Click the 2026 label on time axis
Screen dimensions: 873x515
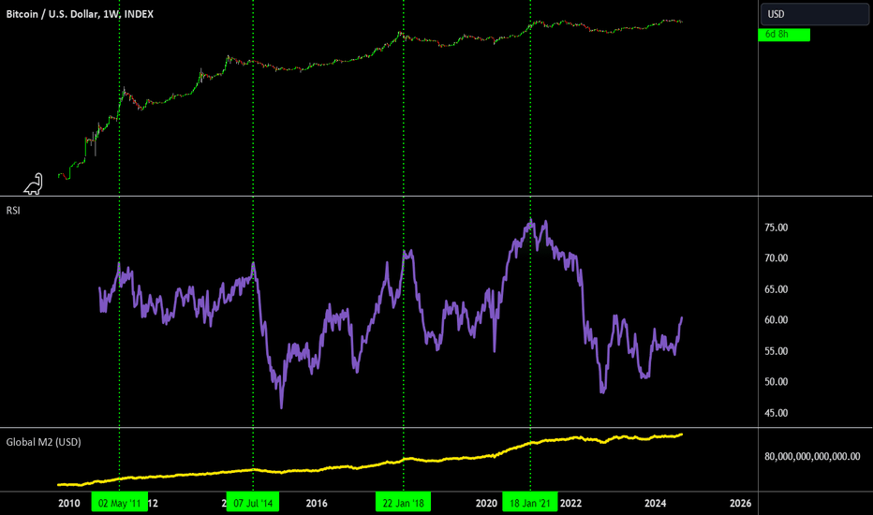coord(741,504)
